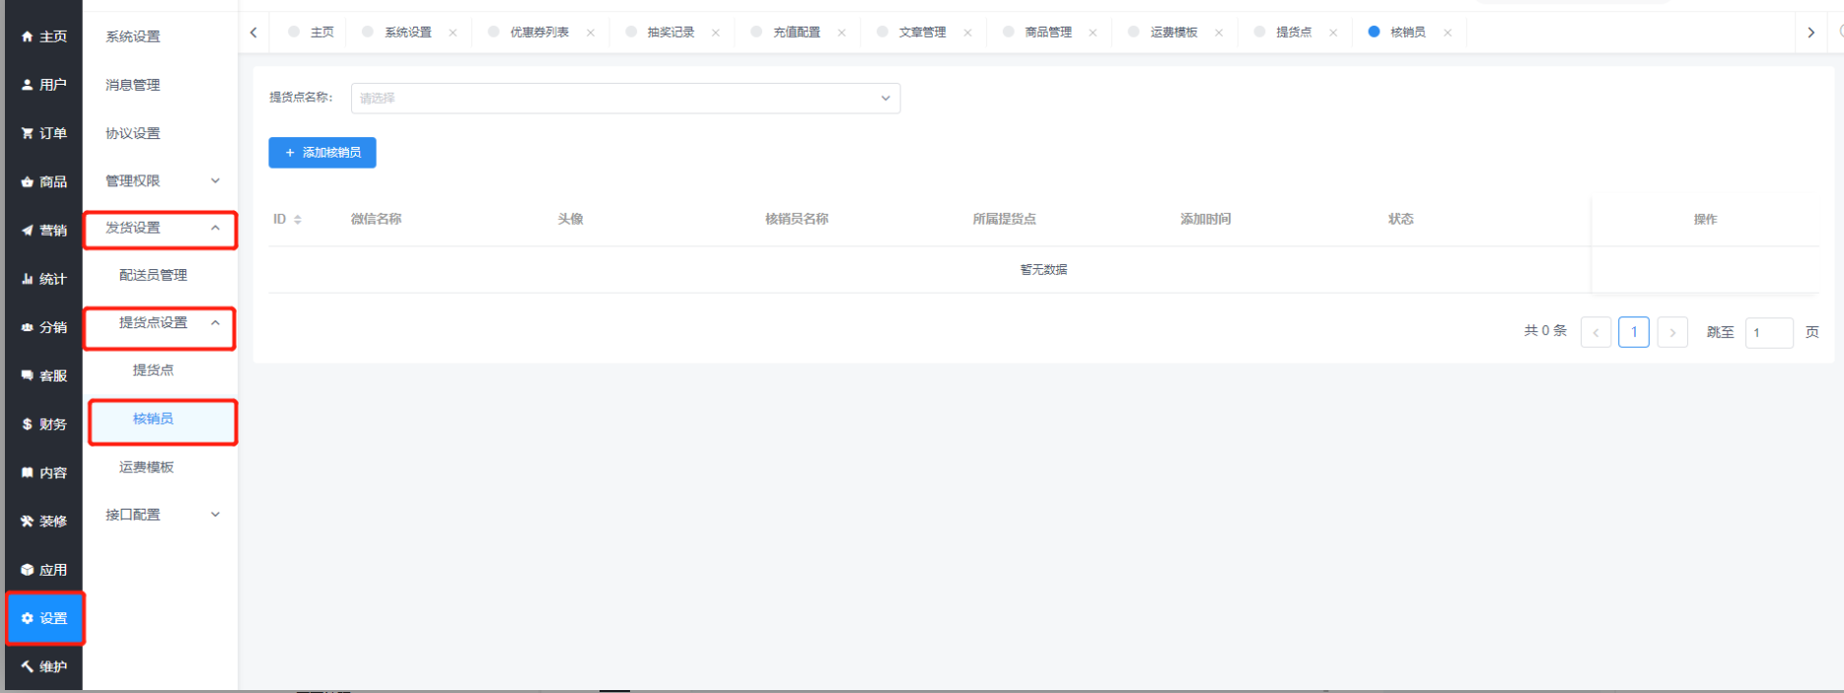The width and height of the screenshot is (1844, 693).
Task: Switch to the 商品管理 tab
Action: [1047, 33]
